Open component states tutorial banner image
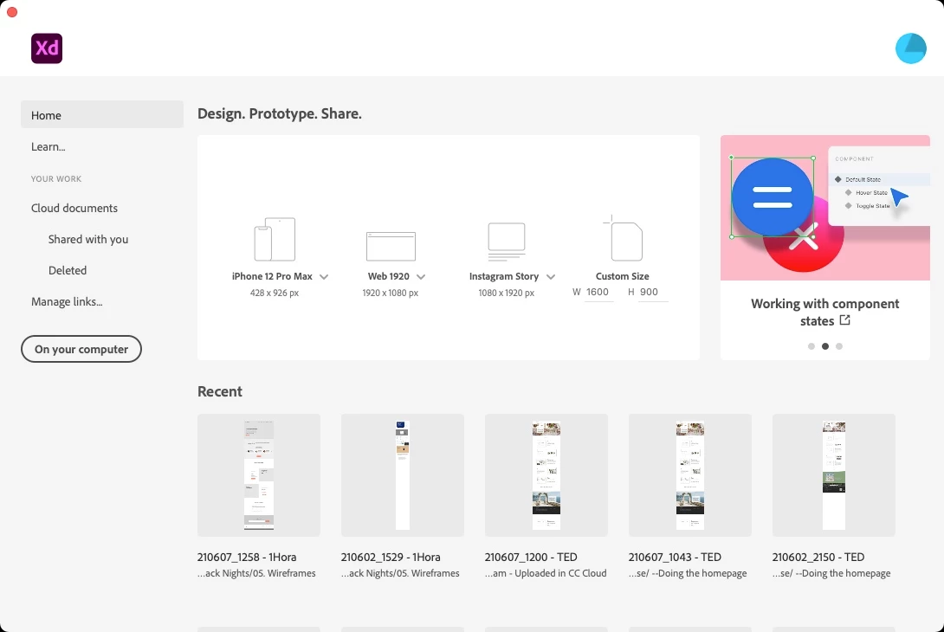The image size is (944, 632). [x=824, y=208]
